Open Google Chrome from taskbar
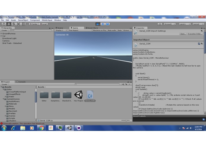The image size is (206, 146). (41, 128)
